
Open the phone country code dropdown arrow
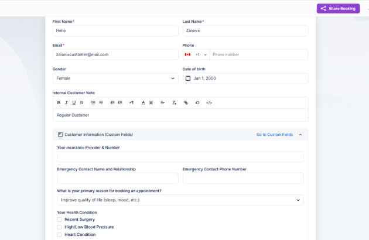tap(205, 54)
